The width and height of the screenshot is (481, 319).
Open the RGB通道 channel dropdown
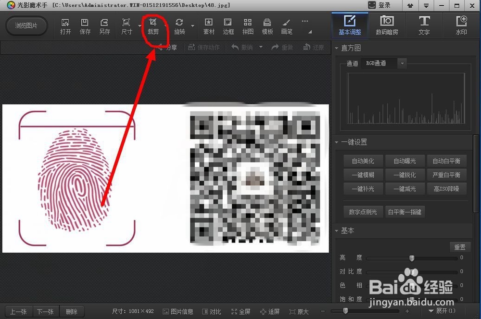click(x=402, y=64)
